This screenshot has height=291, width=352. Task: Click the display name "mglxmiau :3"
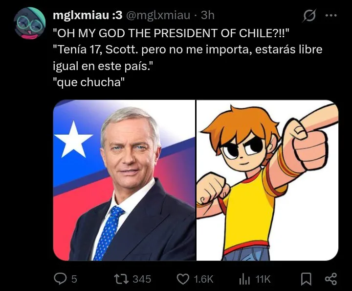[x=88, y=15]
